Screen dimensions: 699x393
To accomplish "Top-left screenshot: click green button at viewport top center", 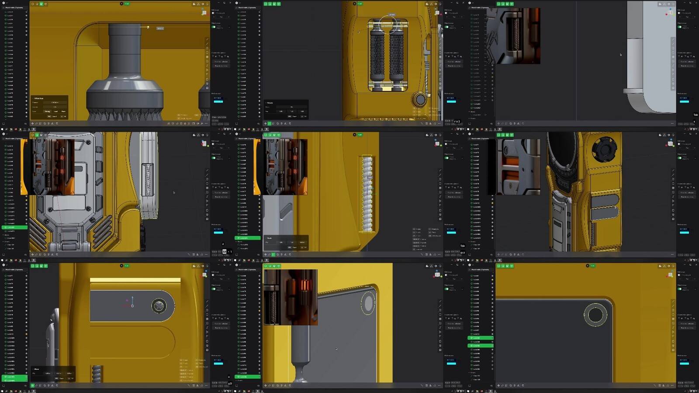I will tap(127, 3).
